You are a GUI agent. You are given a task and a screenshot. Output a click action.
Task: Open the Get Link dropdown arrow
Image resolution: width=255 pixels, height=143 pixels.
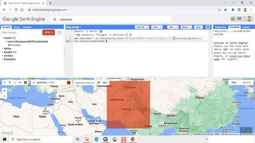(148, 27)
